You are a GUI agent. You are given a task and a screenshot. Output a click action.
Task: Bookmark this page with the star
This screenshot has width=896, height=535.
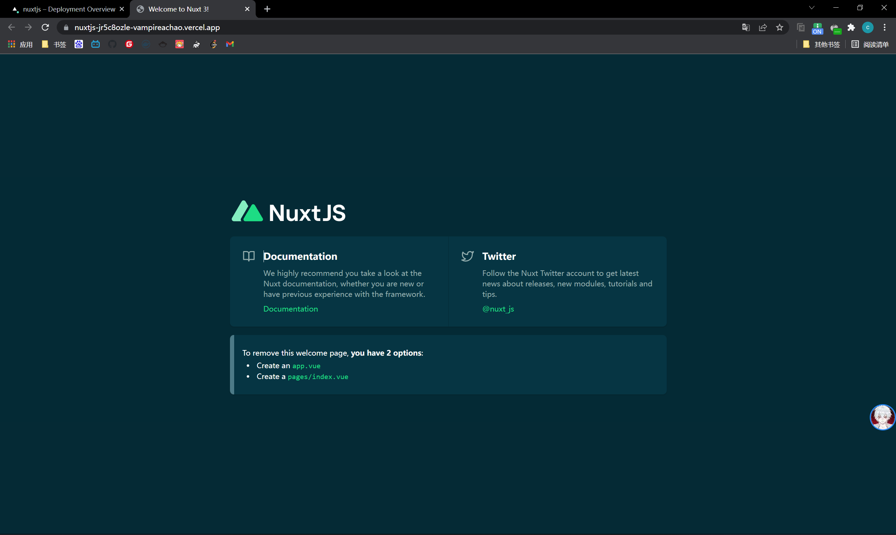click(779, 27)
